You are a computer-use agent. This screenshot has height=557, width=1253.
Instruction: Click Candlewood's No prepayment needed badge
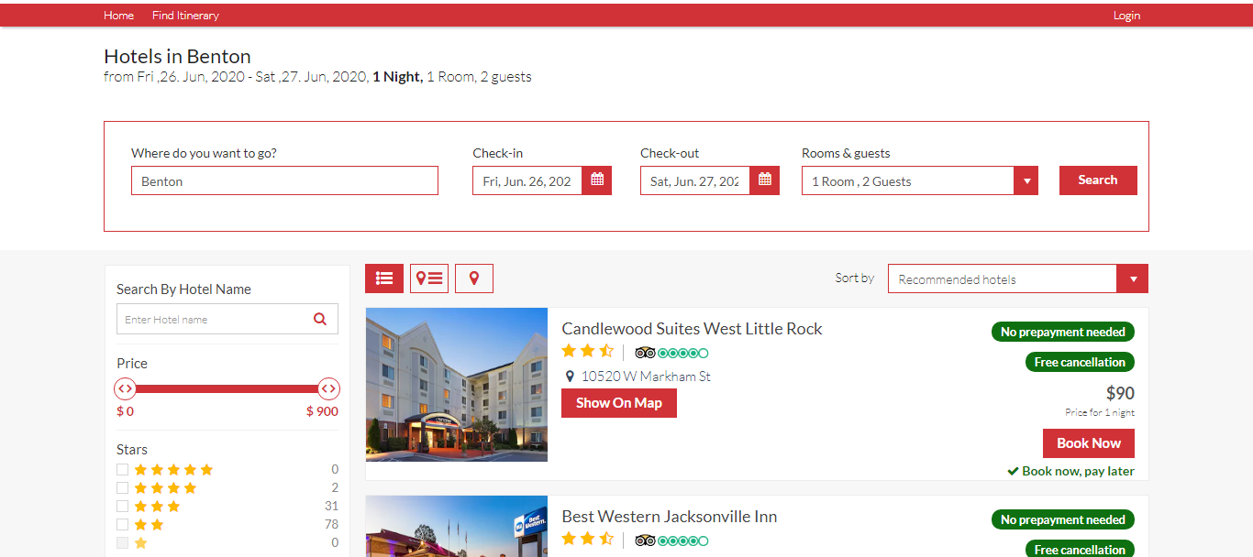click(x=1063, y=332)
